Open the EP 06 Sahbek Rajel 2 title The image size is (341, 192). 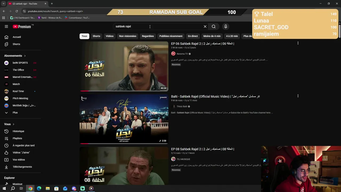coord(202,43)
